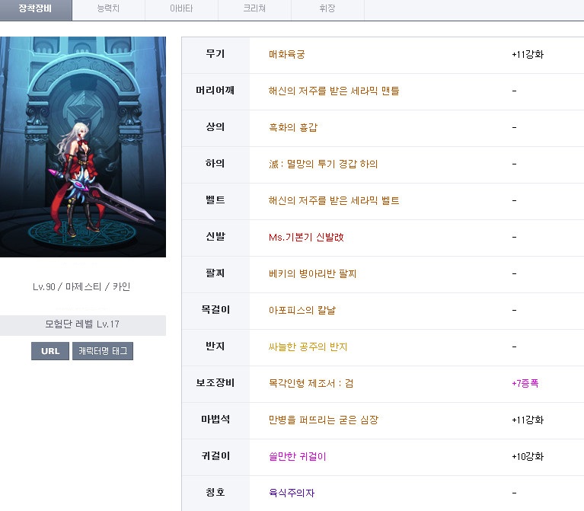
Task: Open 쓸만한 귀걸이 earring item
Action: tap(297, 456)
